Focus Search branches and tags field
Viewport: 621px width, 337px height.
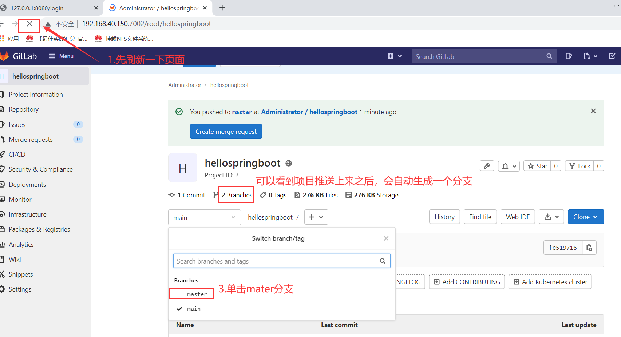click(281, 261)
